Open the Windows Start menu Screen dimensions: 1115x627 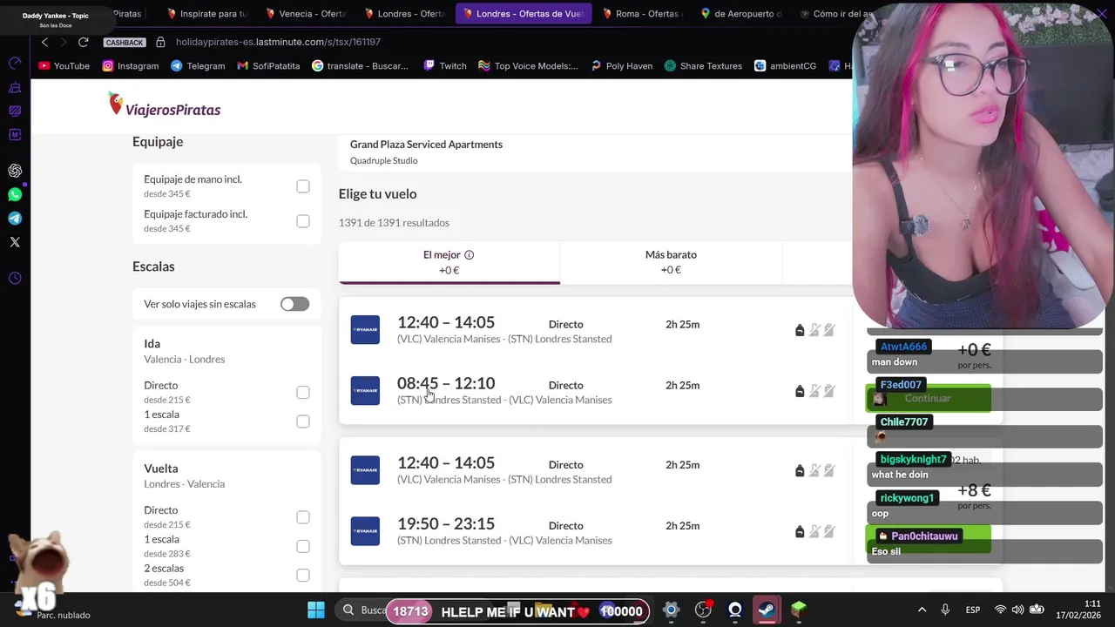point(316,610)
